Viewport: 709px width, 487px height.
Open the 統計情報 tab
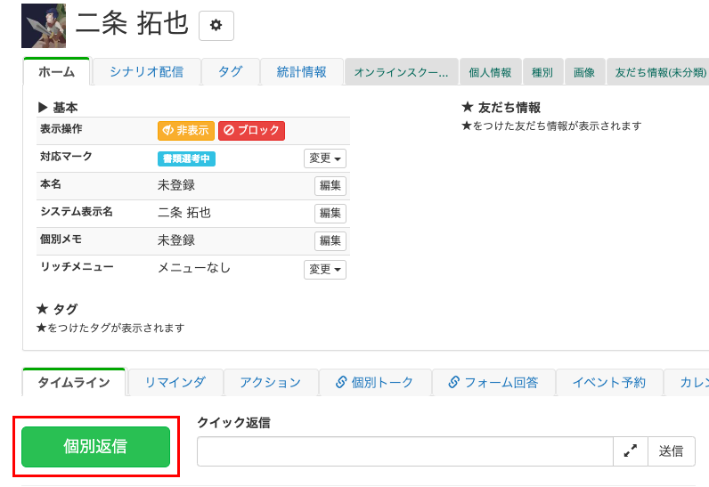tap(301, 72)
